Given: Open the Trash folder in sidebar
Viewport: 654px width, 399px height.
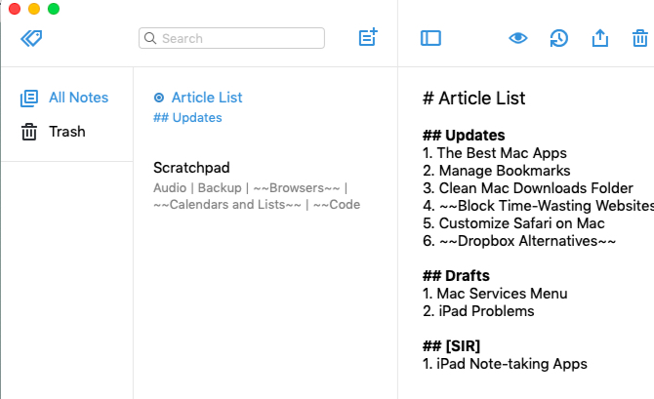Looking at the screenshot, I should pos(66,132).
